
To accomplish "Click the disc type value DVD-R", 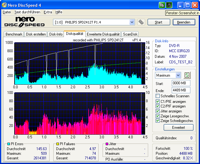I will (x=174, y=46).
